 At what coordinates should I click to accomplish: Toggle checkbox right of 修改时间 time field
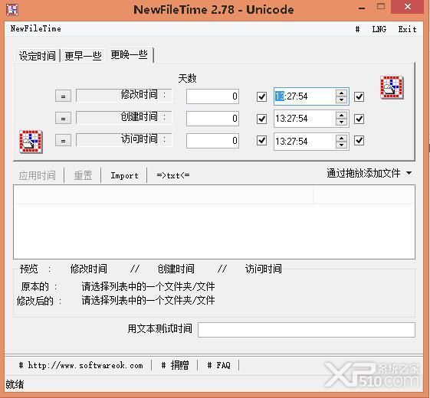point(359,96)
